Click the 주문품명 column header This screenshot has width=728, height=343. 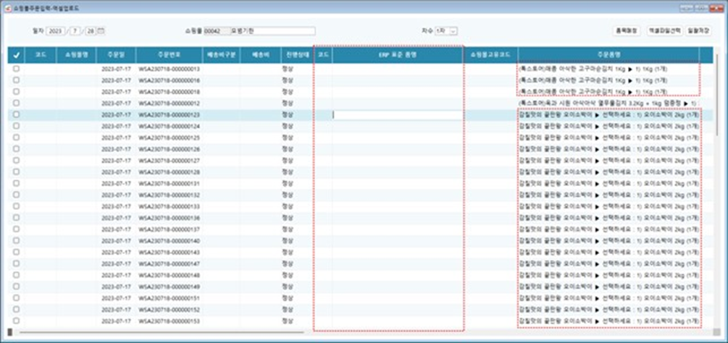coord(608,55)
